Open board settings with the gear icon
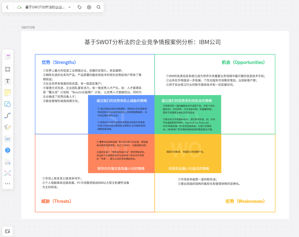 click(89, 7)
